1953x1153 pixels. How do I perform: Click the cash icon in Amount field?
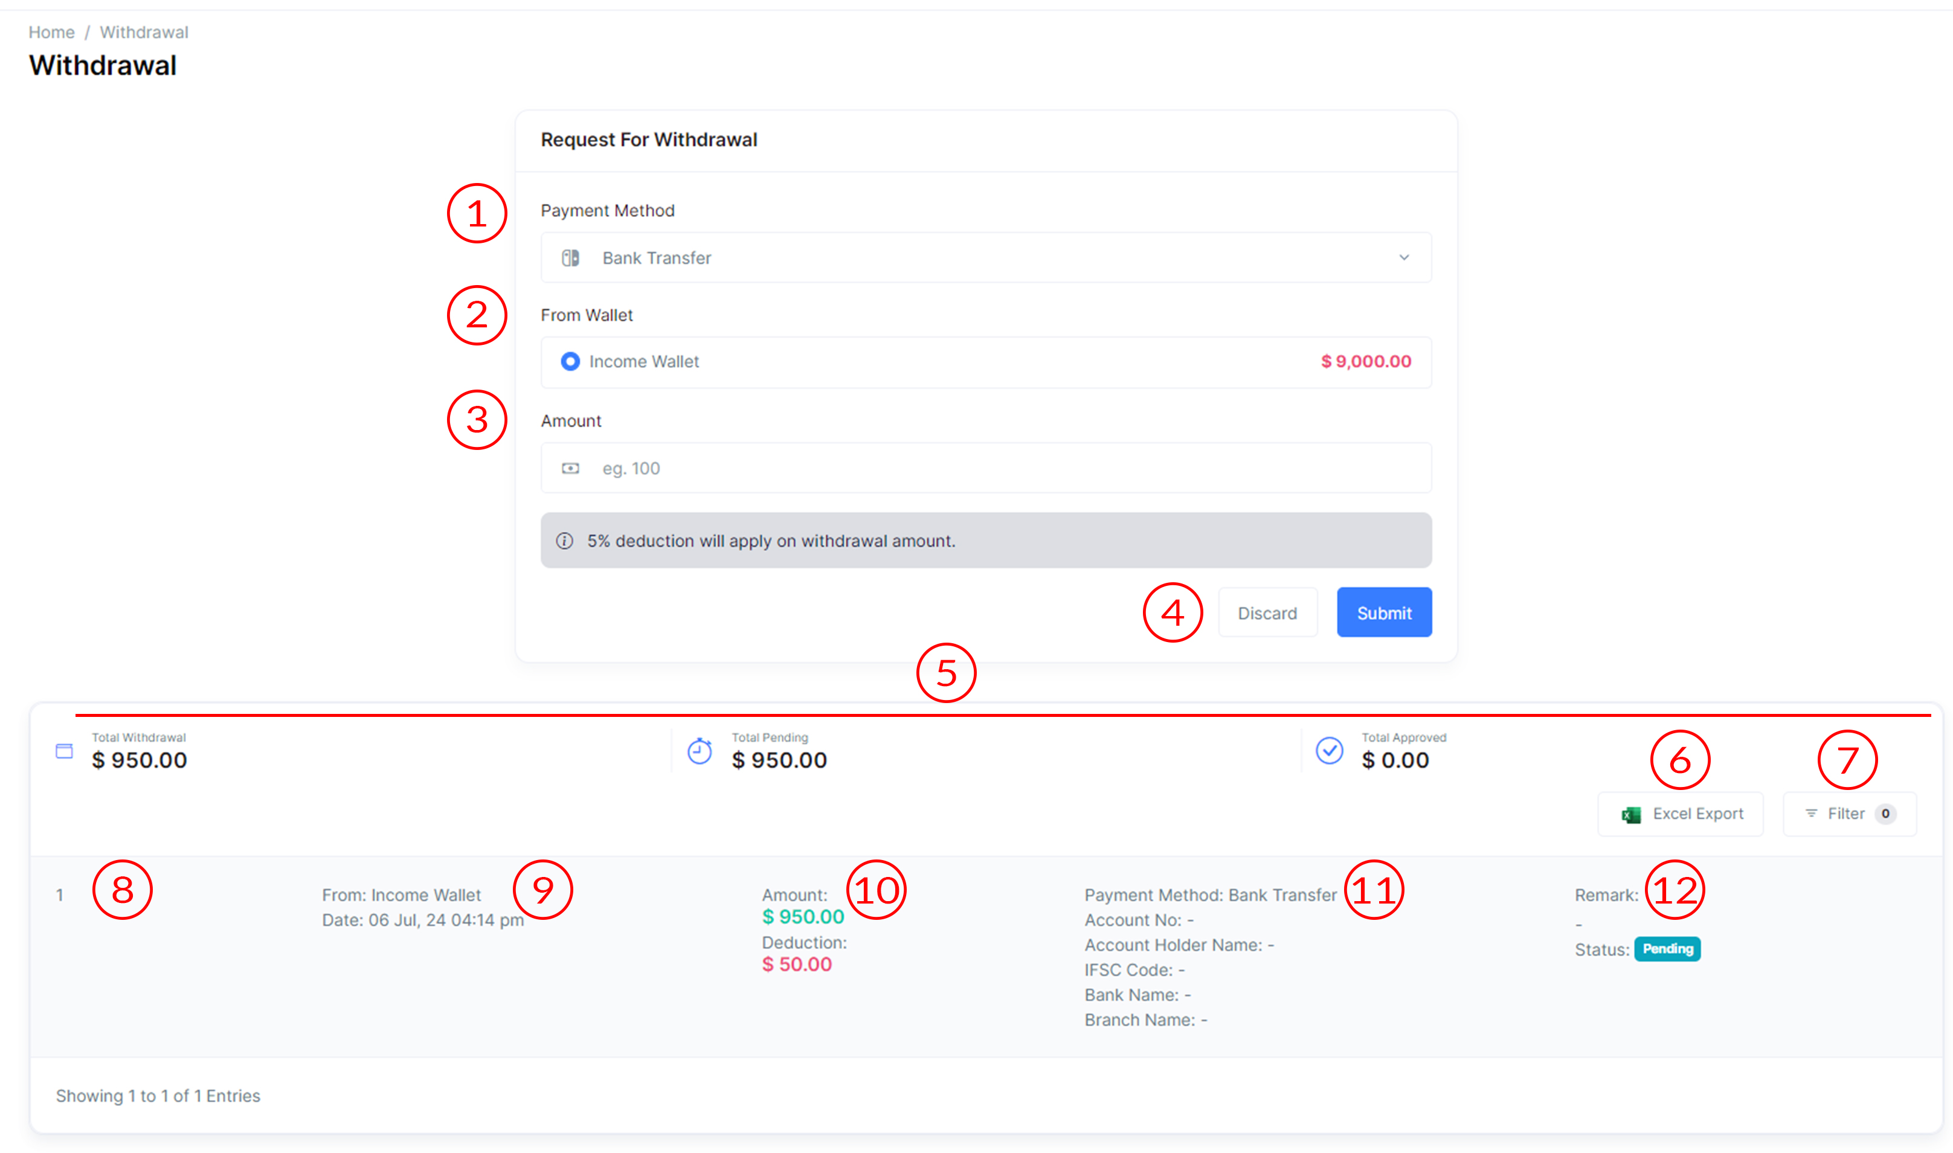pyautogui.click(x=570, y=469)
